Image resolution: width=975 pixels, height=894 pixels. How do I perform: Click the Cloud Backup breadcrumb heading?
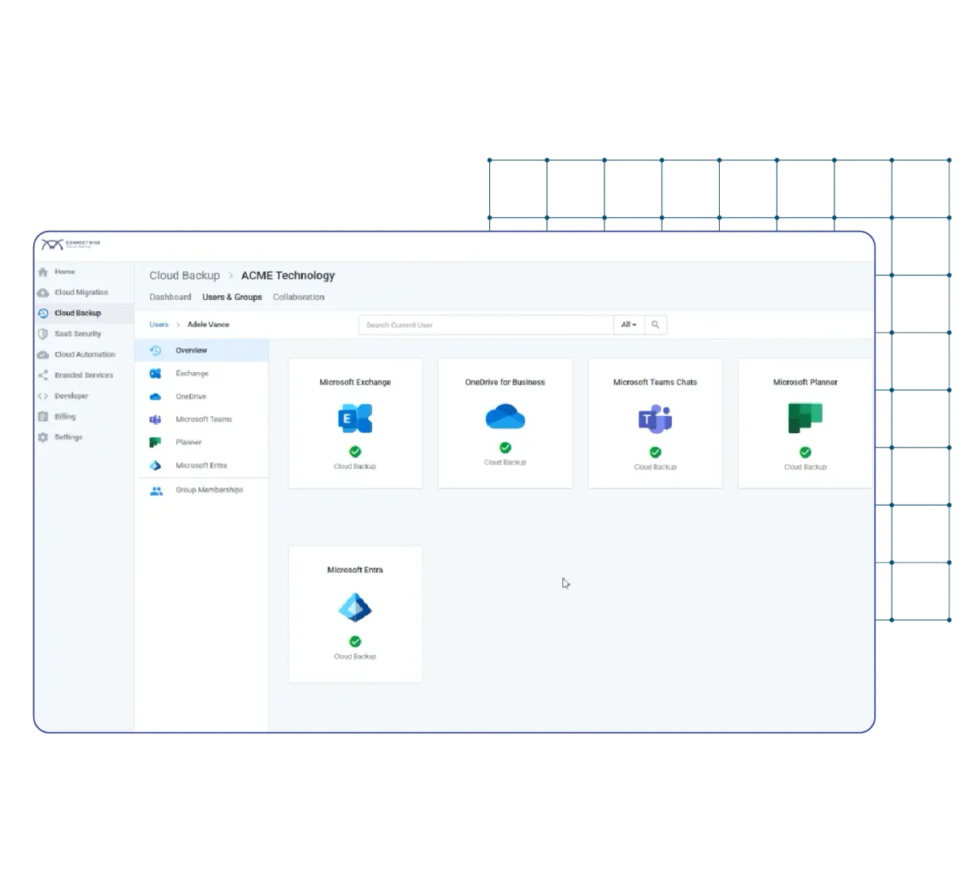[184, 276]
